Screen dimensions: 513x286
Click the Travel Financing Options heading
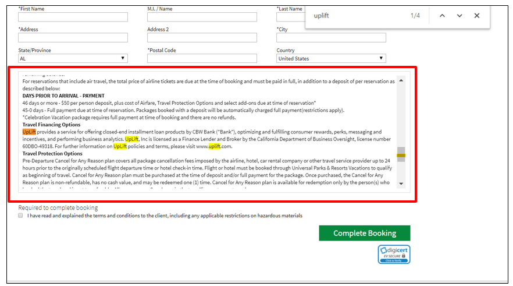pos(51,125)
